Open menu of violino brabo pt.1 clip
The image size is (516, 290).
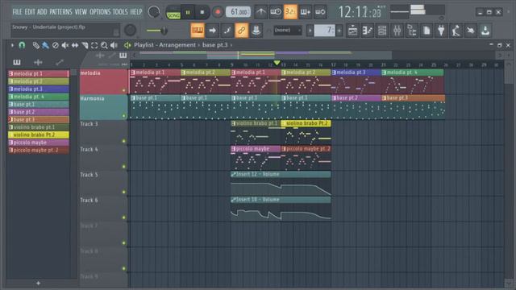tap(233, 123)
